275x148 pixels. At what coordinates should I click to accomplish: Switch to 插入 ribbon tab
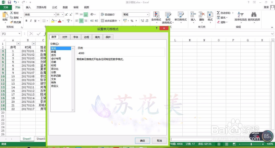28,7
